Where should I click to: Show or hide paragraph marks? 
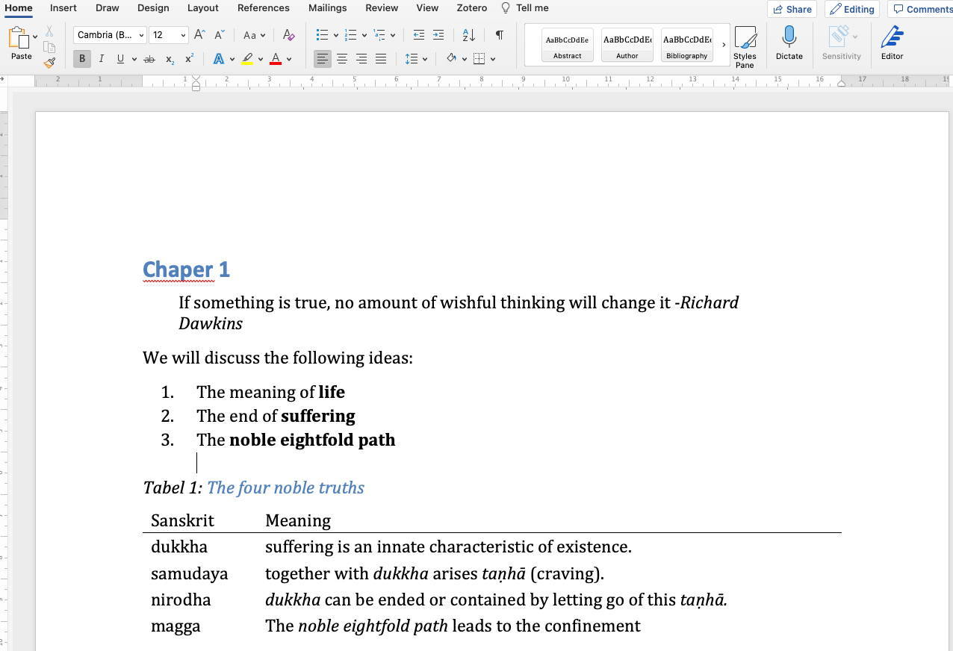pyautogui.click(x=499, y=35)
